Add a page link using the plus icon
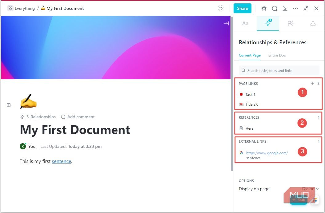This screenshot has width=325, height=213. (x=312, y=83)
